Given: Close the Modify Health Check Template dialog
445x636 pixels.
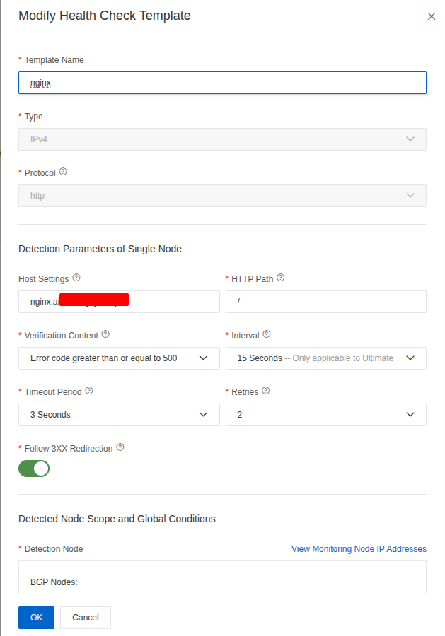Looking at the screenshot, I should pos(432,16).
